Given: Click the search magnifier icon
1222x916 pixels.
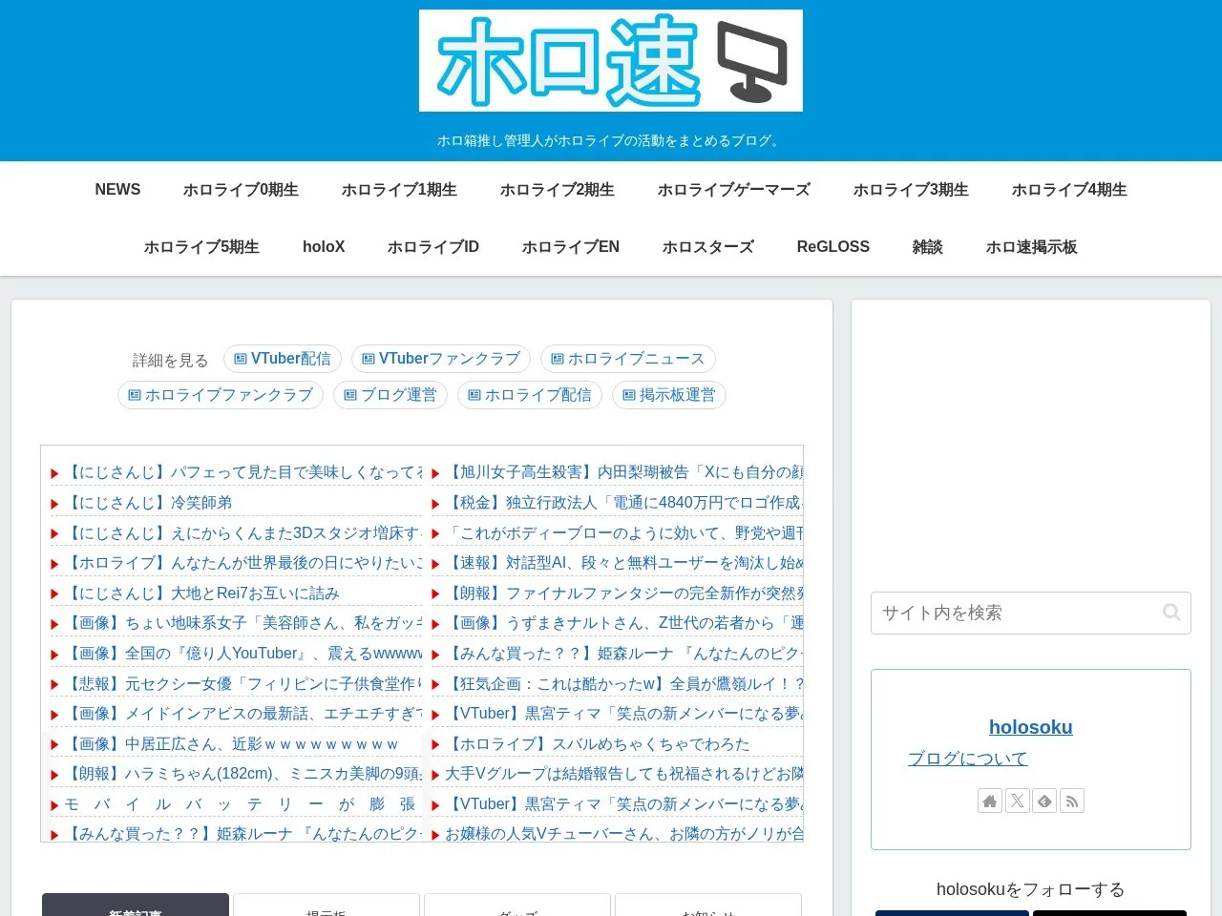Looking at the screenshot, I should (x=1171, y=613).
